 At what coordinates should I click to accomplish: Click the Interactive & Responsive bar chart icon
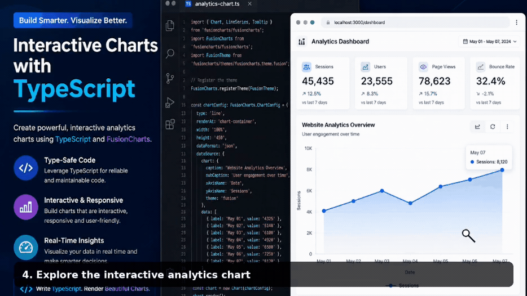point(26,207)
